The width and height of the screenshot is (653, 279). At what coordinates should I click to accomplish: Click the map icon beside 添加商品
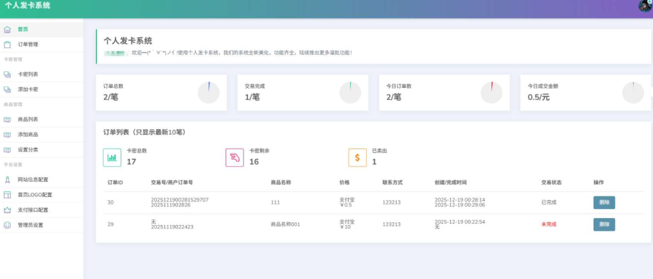click(x=7, y=135)
